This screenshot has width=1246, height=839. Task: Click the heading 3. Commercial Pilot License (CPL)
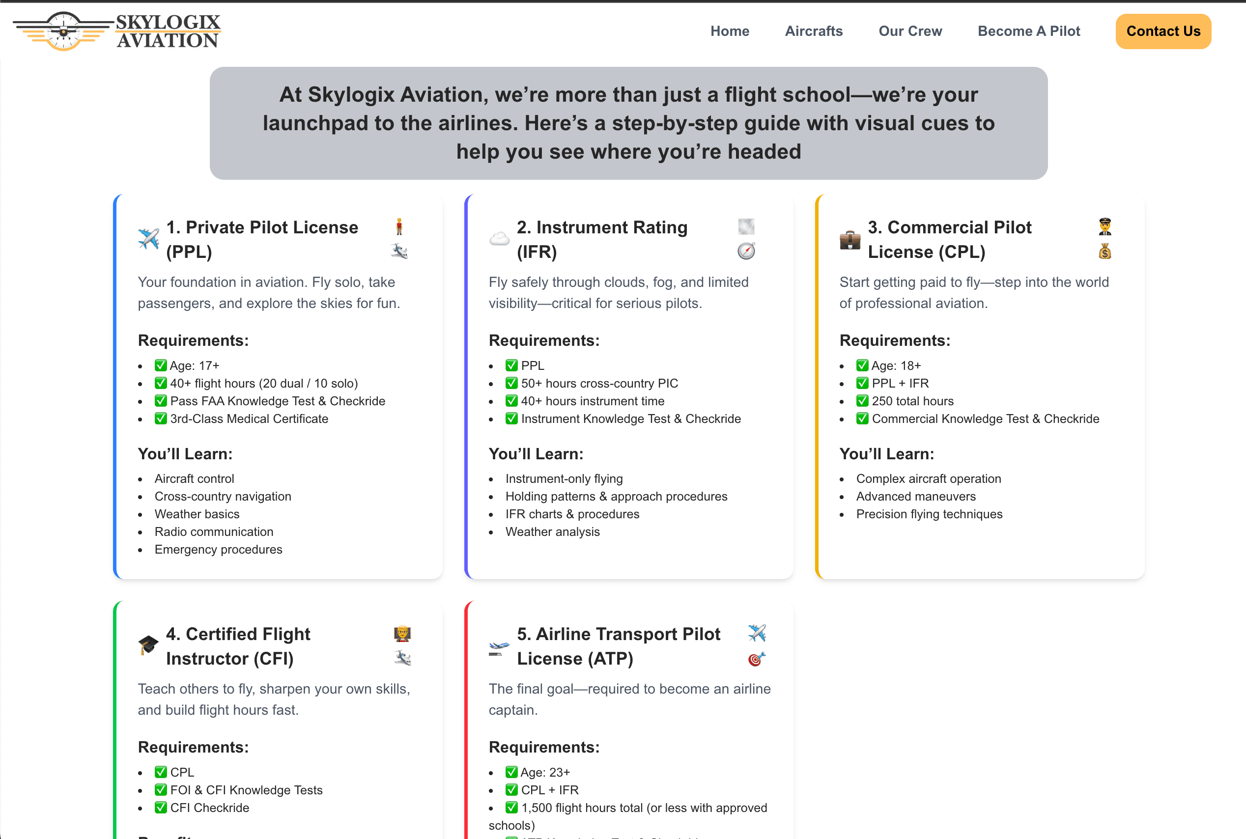point(950,239)
